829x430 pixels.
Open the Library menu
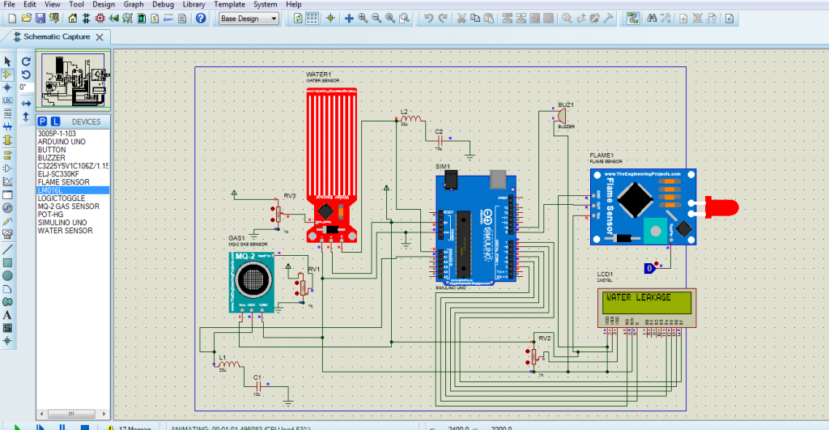(x=193, y=4)
